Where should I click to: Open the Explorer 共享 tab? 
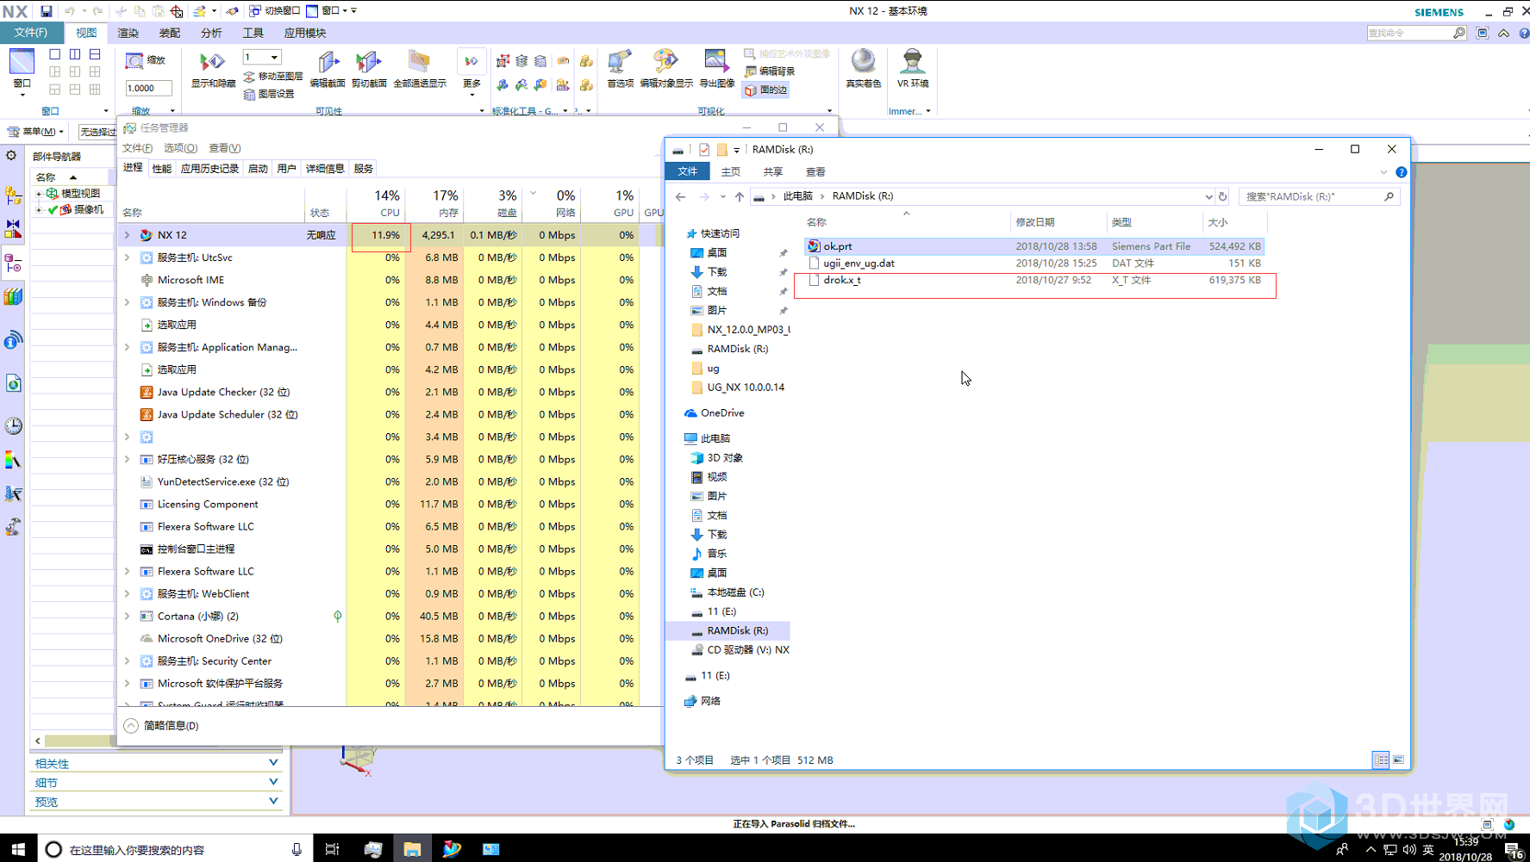click(x=773, y=172)
